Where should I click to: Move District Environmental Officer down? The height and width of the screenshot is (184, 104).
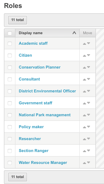[x=89, y=91]
